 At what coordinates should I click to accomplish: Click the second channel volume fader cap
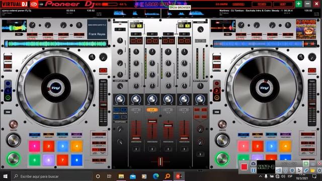pos(152,121)
